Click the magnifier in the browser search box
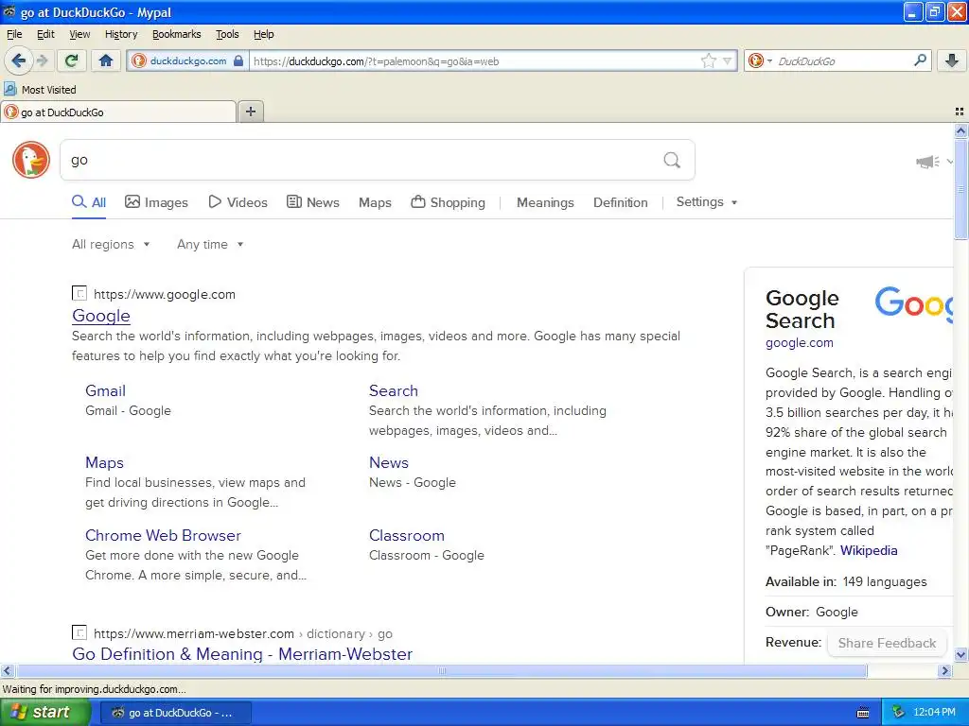This screenshot has height=726, width=969. click(x=920, y=60)
